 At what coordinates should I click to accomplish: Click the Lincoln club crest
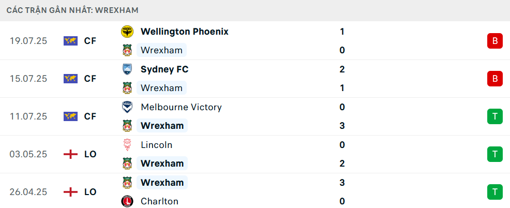click(x=127, y=145)
